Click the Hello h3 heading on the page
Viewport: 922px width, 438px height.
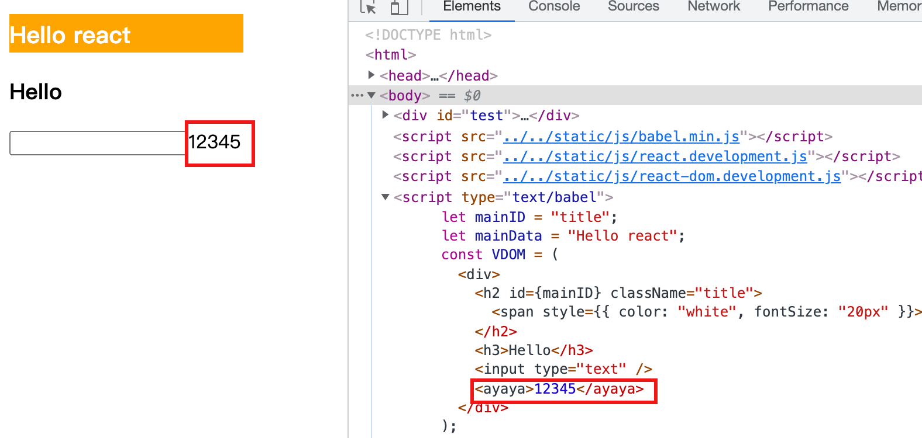pyautogui.click(x=36, y=92)
